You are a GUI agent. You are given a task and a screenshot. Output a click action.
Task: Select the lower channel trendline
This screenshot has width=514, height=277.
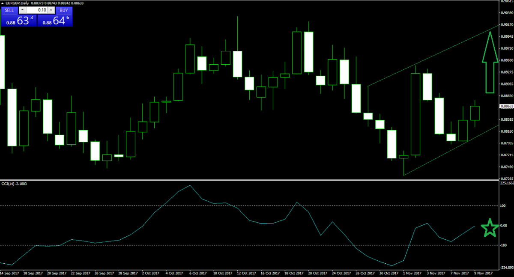pyautogui.click(x=450, y=151)
